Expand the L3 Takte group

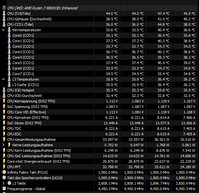(x=4, y=183)
